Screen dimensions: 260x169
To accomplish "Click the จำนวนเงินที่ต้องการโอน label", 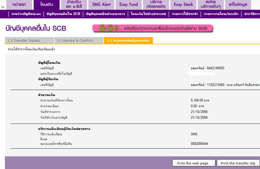I will pyautogui.click(x=56, y=100).
